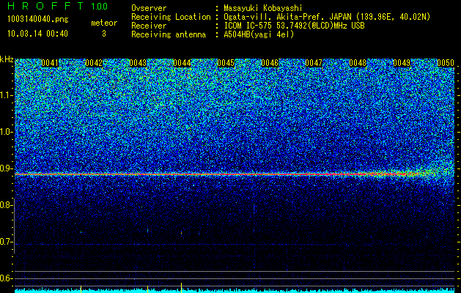Click the 0.9 frequency axis label
461x293 pixels.
tap(6, 168)
